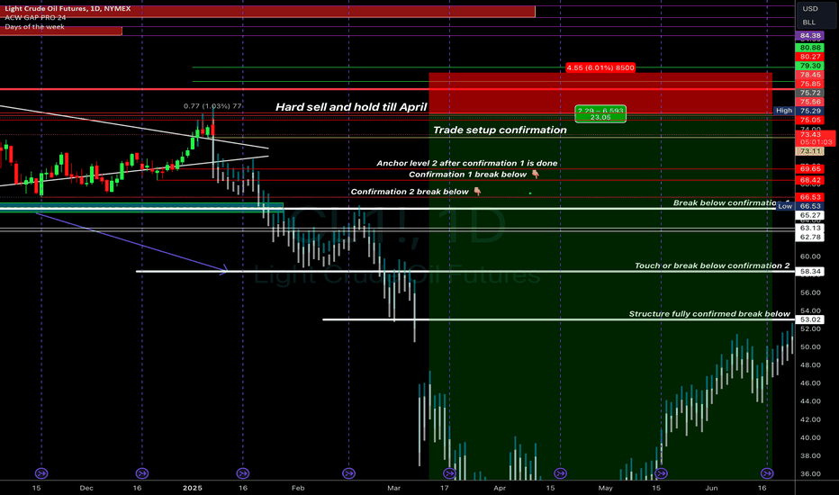Click the white 65.27 price label
Viewport: 839px width, 495px height.
pos(810,215)
